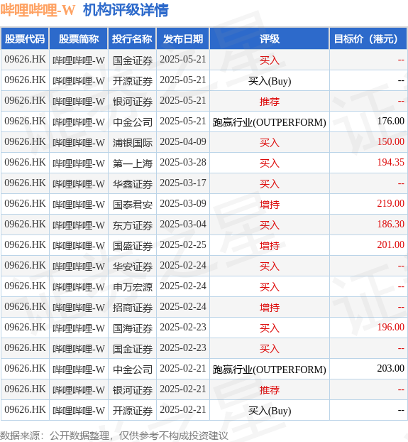Click the 2025-03-04 date for 东方证券
The image size is (408, 442).
click(183, 224)
